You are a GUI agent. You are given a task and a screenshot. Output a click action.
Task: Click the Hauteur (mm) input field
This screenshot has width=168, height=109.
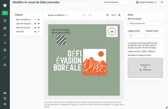(154, 35)
